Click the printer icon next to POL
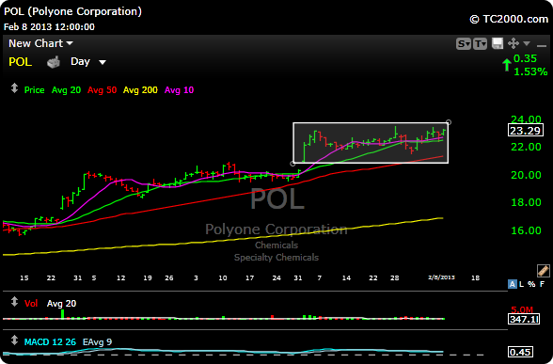 (54, 62)
